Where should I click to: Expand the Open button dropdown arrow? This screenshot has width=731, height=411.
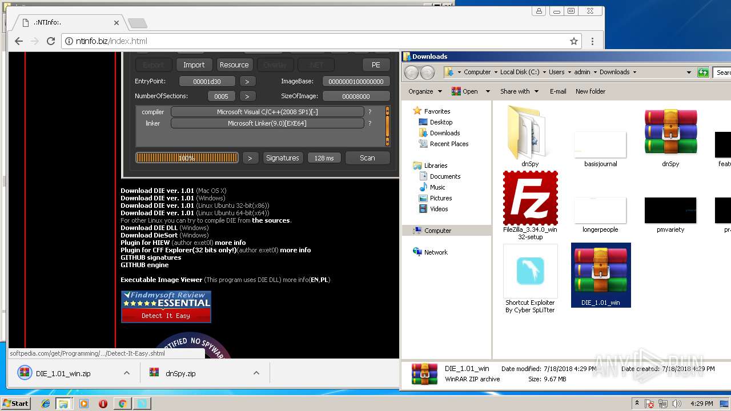(x=487, y=91)
